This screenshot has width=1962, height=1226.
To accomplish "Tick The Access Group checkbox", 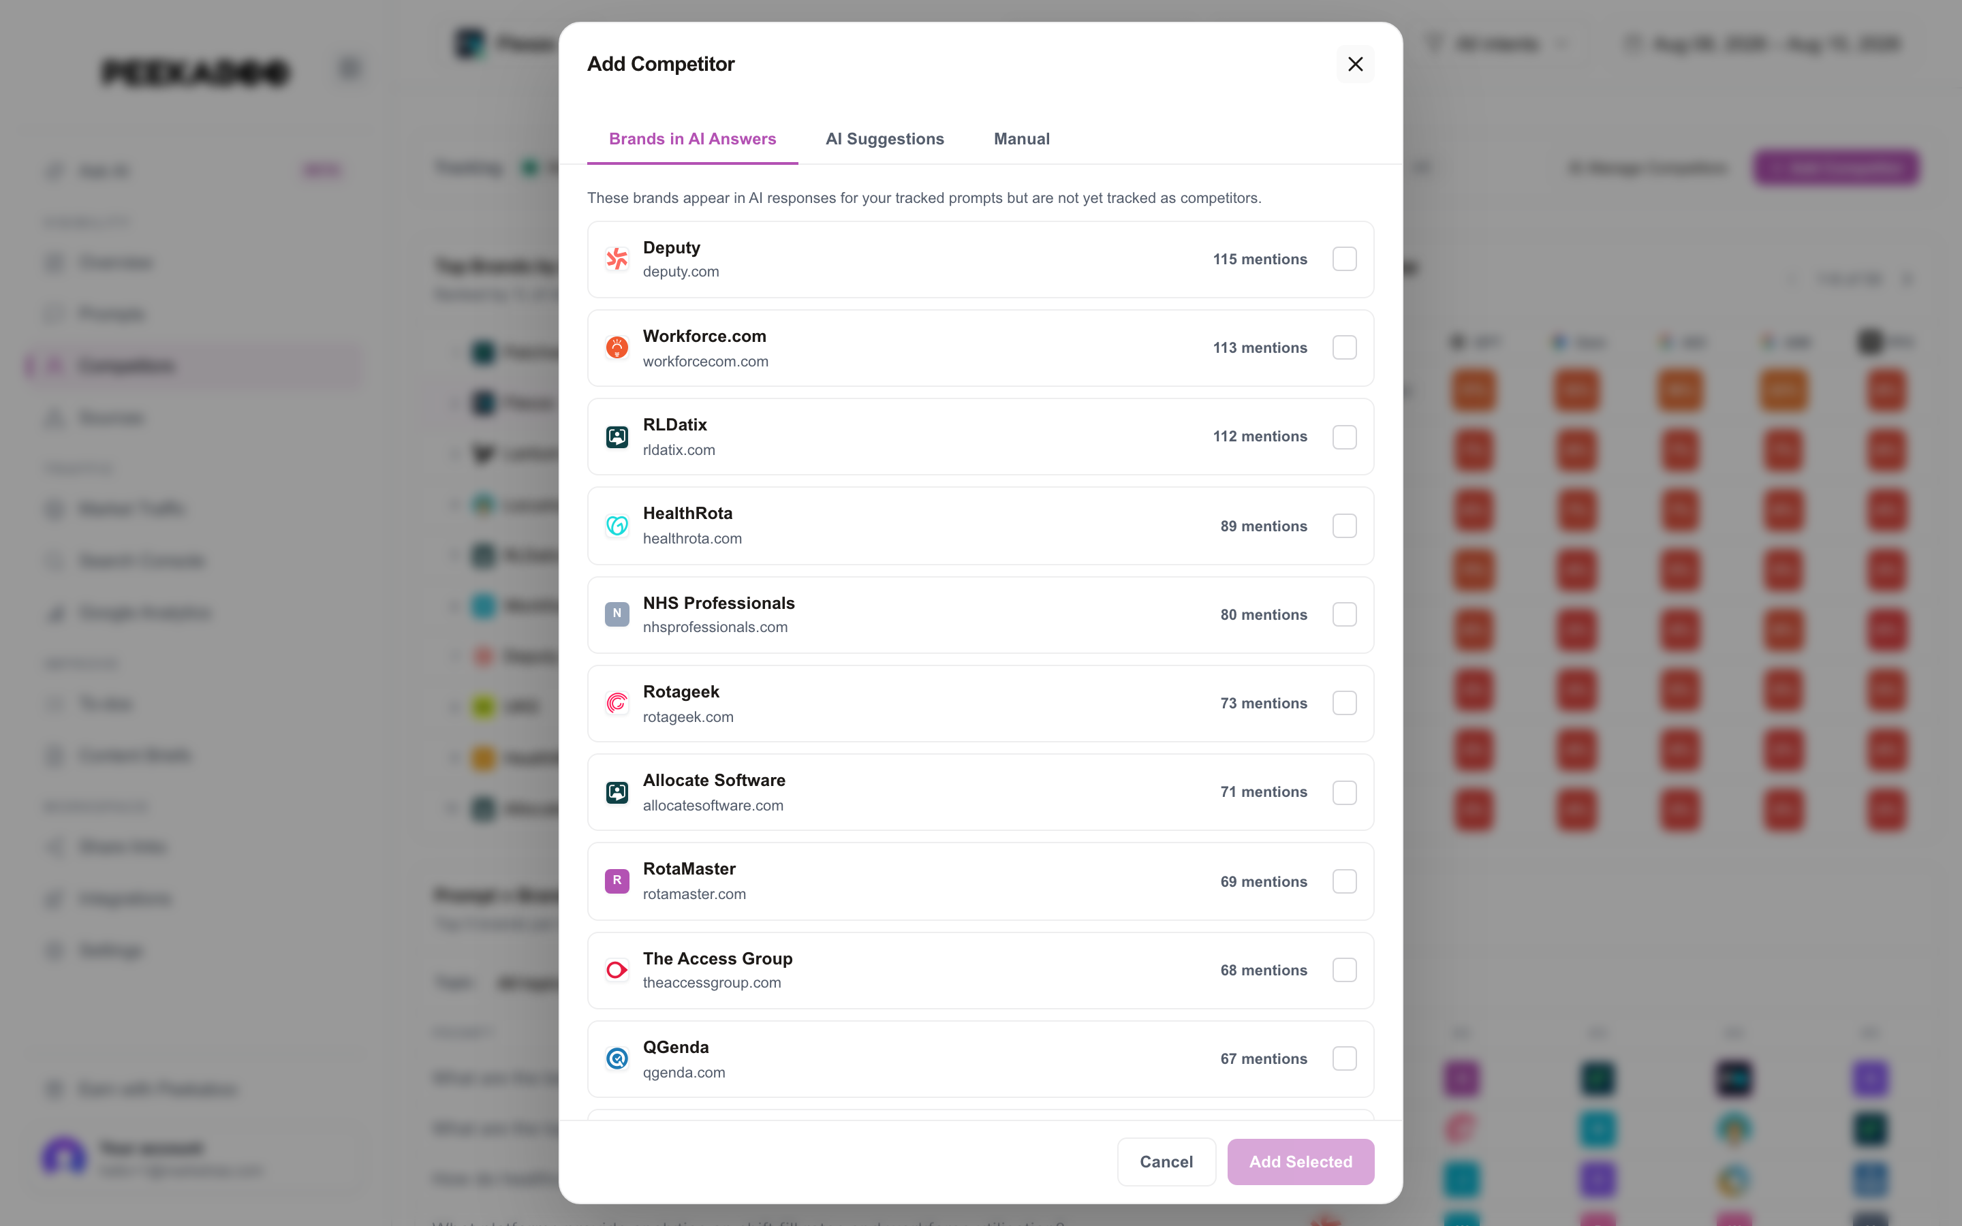I will (x=1344, y=970).
